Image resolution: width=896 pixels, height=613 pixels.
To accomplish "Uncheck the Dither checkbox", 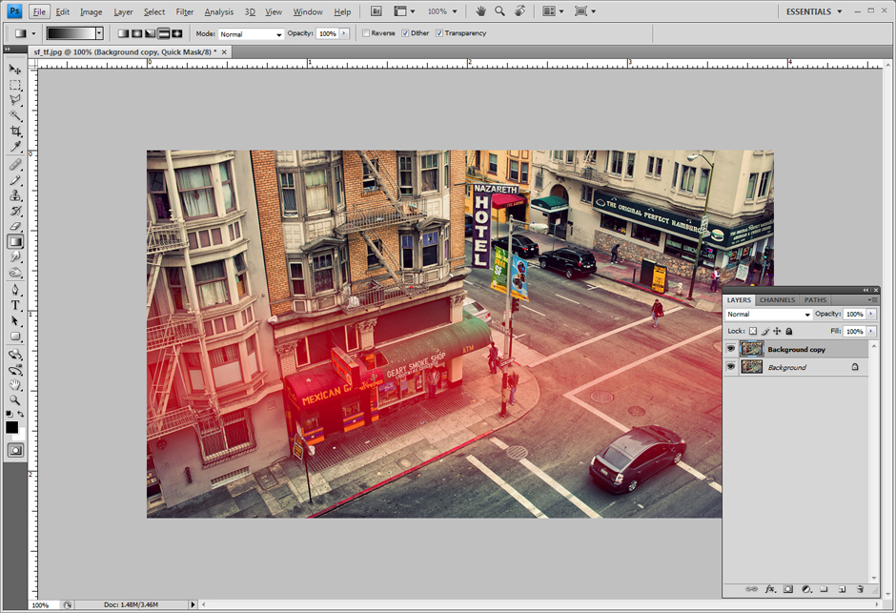I will click(405, 33).
